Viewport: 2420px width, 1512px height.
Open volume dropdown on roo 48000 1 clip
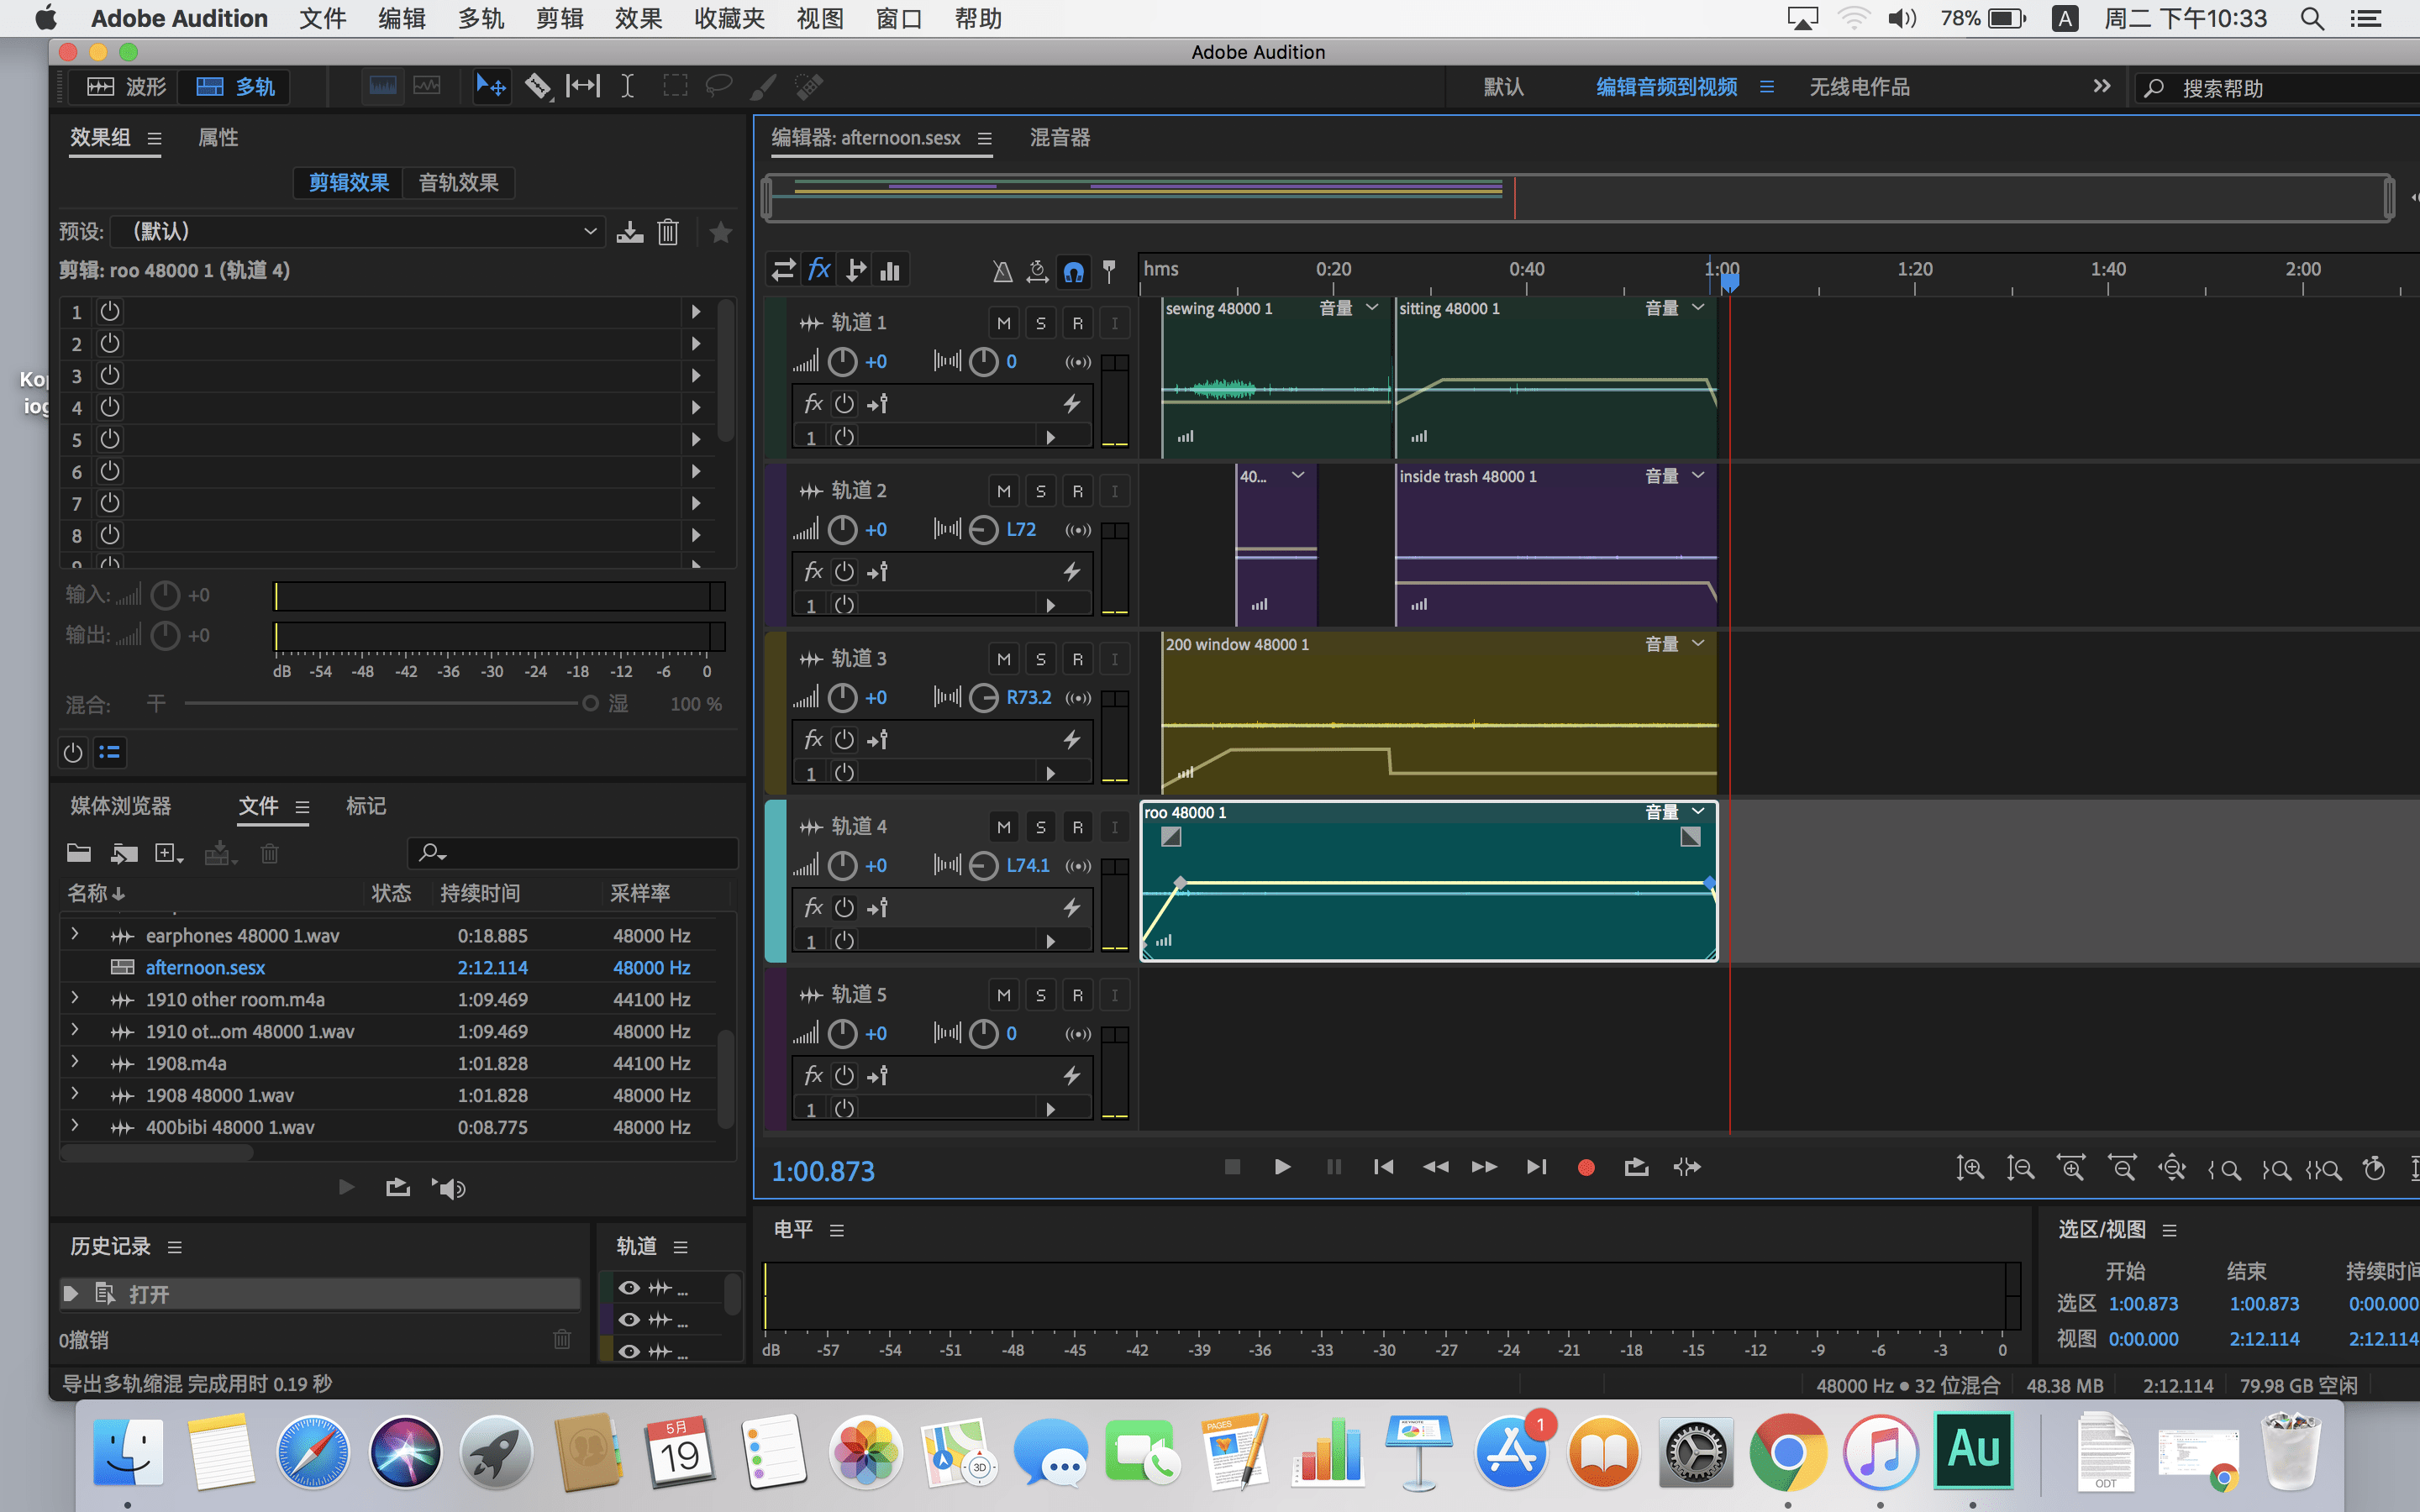(x=1697, y=812)
